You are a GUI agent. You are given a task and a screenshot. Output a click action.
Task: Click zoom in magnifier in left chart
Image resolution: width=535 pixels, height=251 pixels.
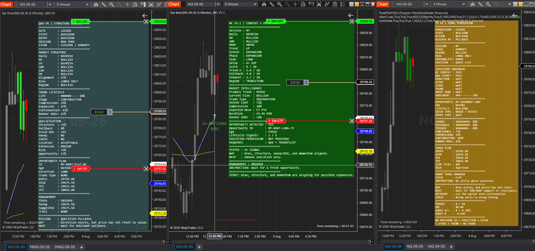click(111, 4)
